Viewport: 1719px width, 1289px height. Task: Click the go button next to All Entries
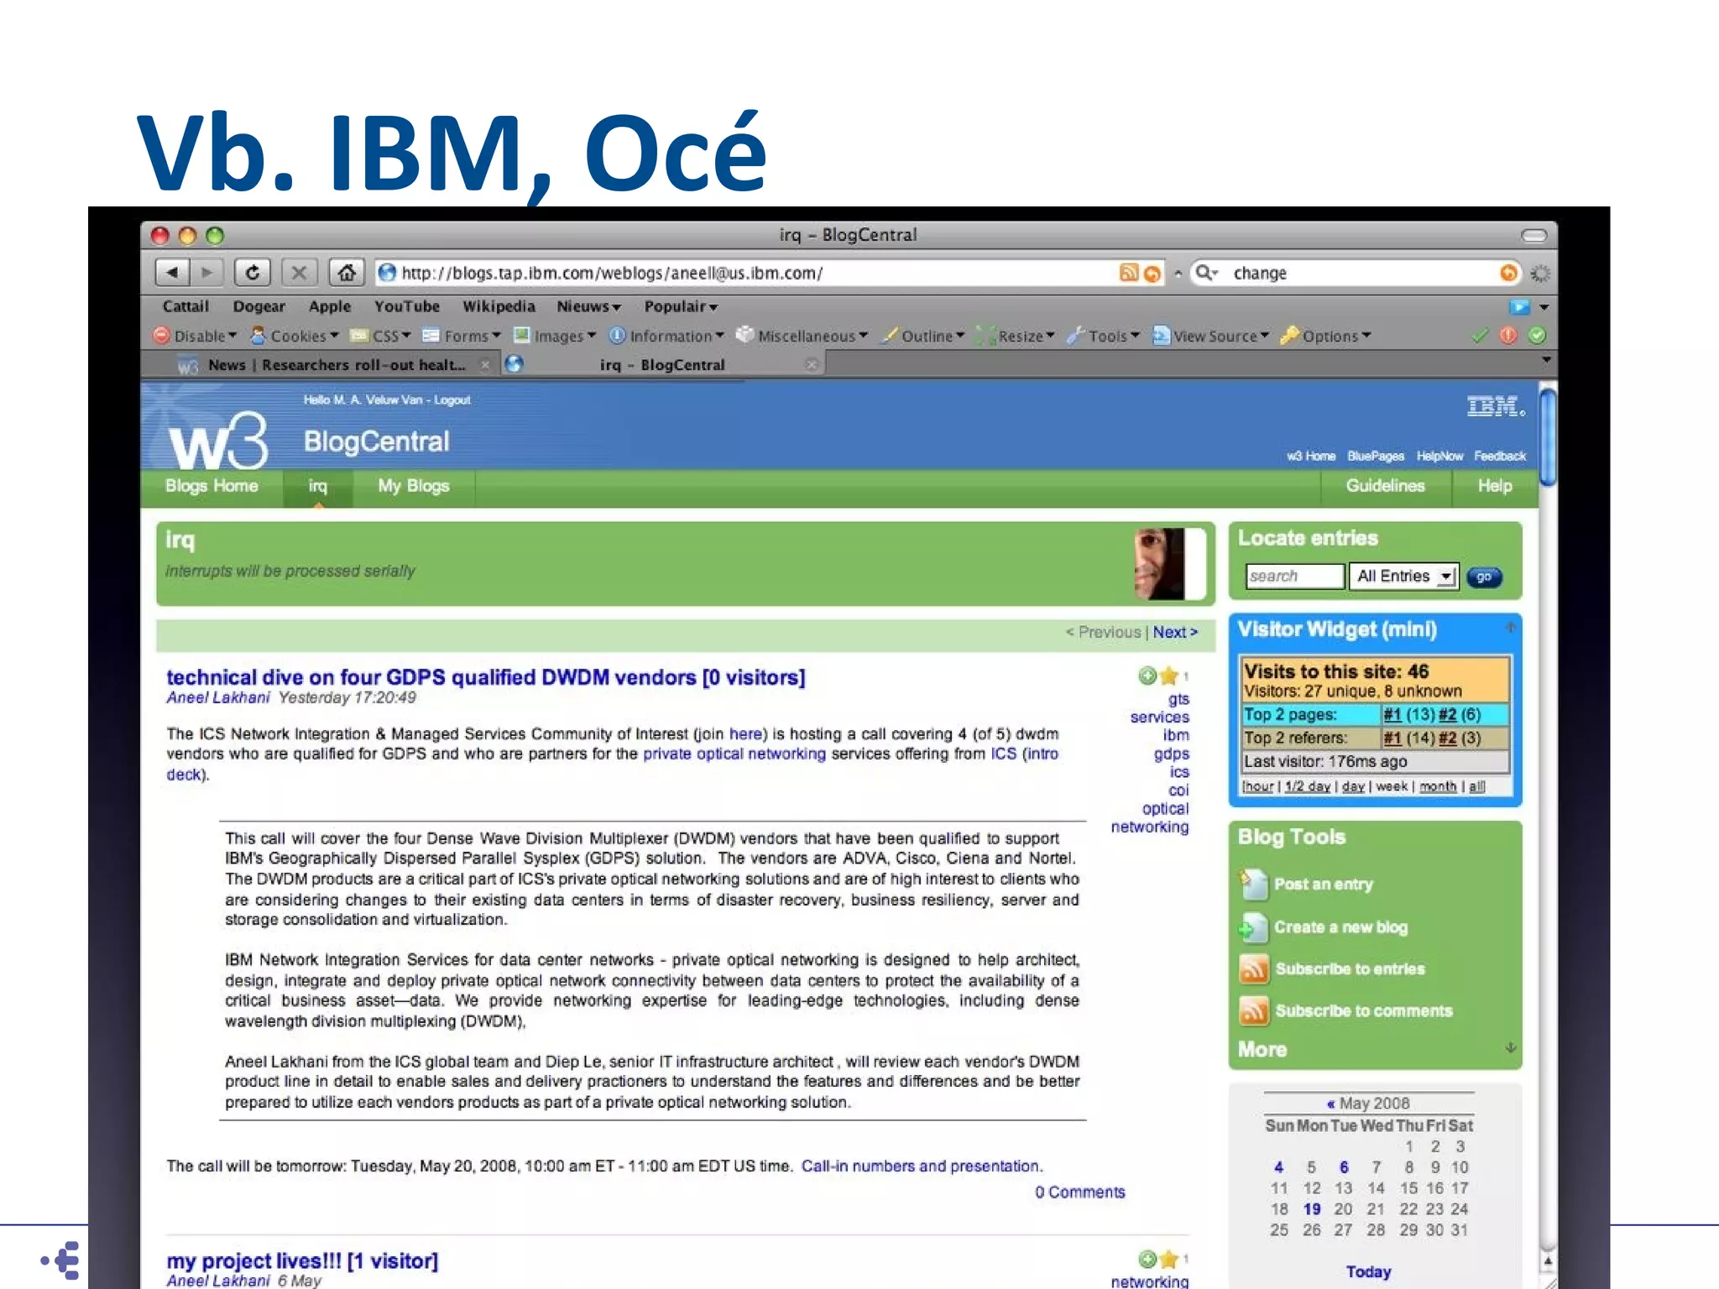coord(1484,577)
